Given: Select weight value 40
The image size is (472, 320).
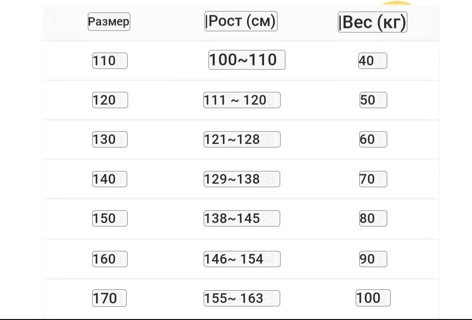Looking at the screenshot, I should 373,61.
